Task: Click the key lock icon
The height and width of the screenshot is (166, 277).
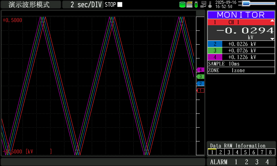Action: 210,4
